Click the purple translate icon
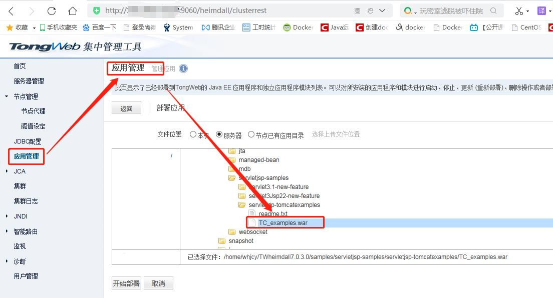Viewport: 553px width, 298px height. tap(541, 10)
